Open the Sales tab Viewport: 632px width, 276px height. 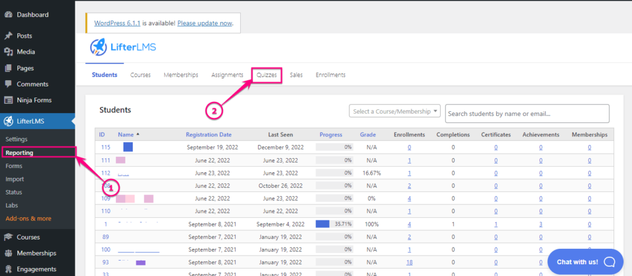[x=296, y=75]
